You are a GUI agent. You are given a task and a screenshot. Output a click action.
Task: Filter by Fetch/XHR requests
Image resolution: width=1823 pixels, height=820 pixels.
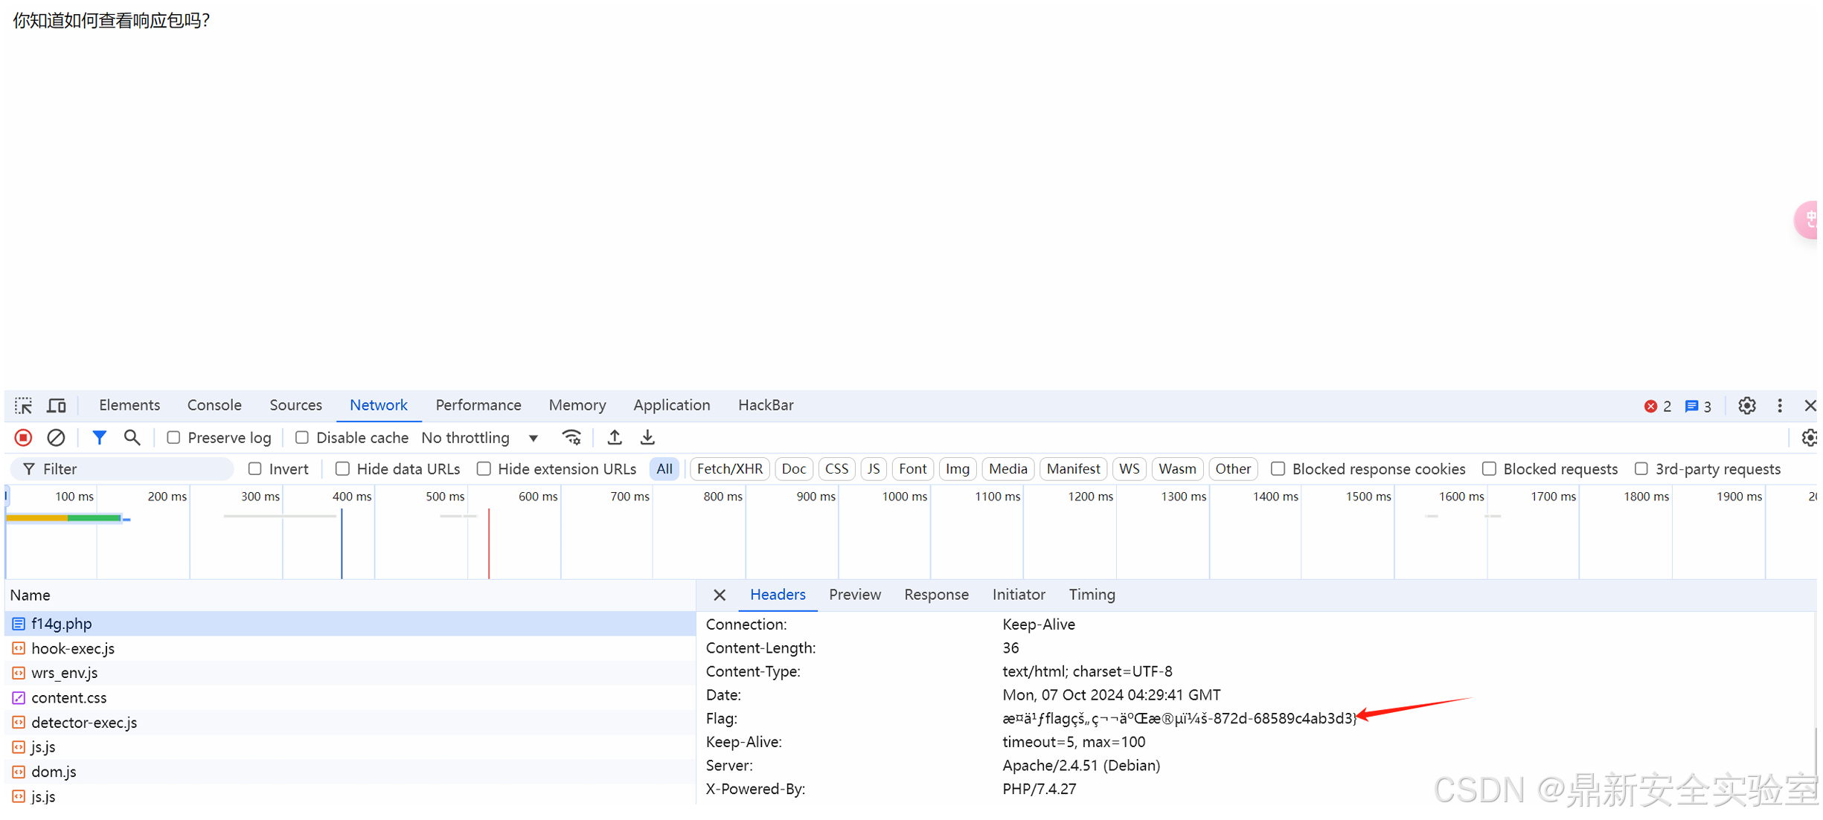(x=729, y=469)
